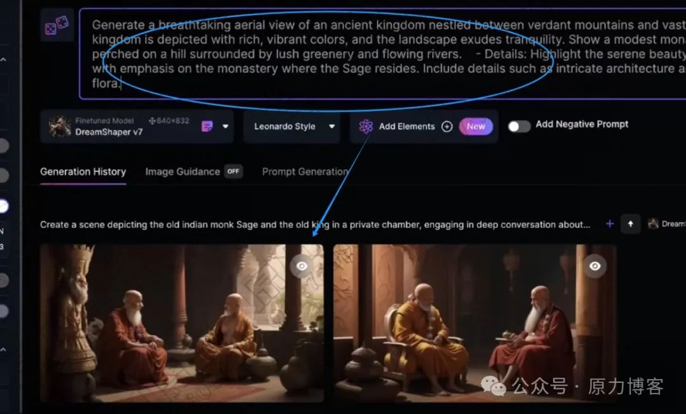Open the Finetuned Model dropdown arrow

[x=225, y=126]
